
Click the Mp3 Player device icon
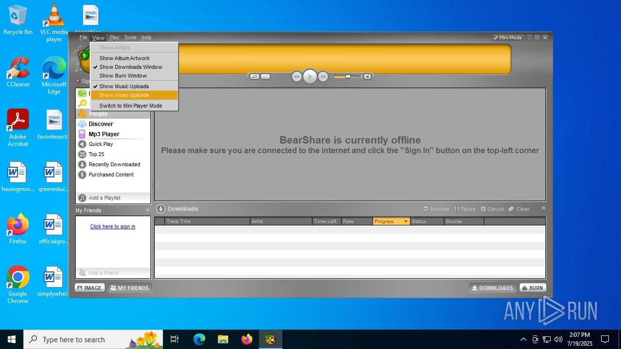click(82, 134)
